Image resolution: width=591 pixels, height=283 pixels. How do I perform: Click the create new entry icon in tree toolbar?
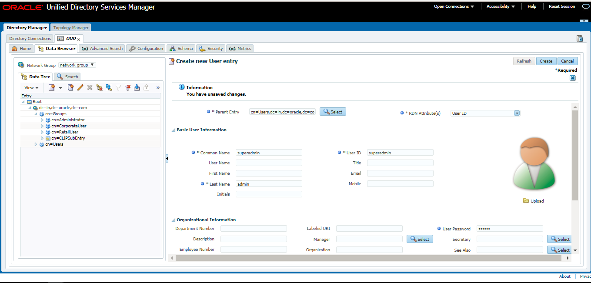(x=51, y=87)
